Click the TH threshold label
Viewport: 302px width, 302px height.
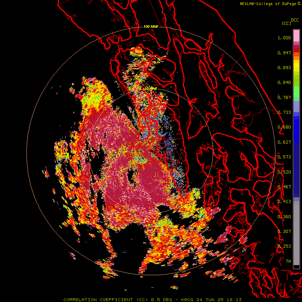(x=288, y=261)
